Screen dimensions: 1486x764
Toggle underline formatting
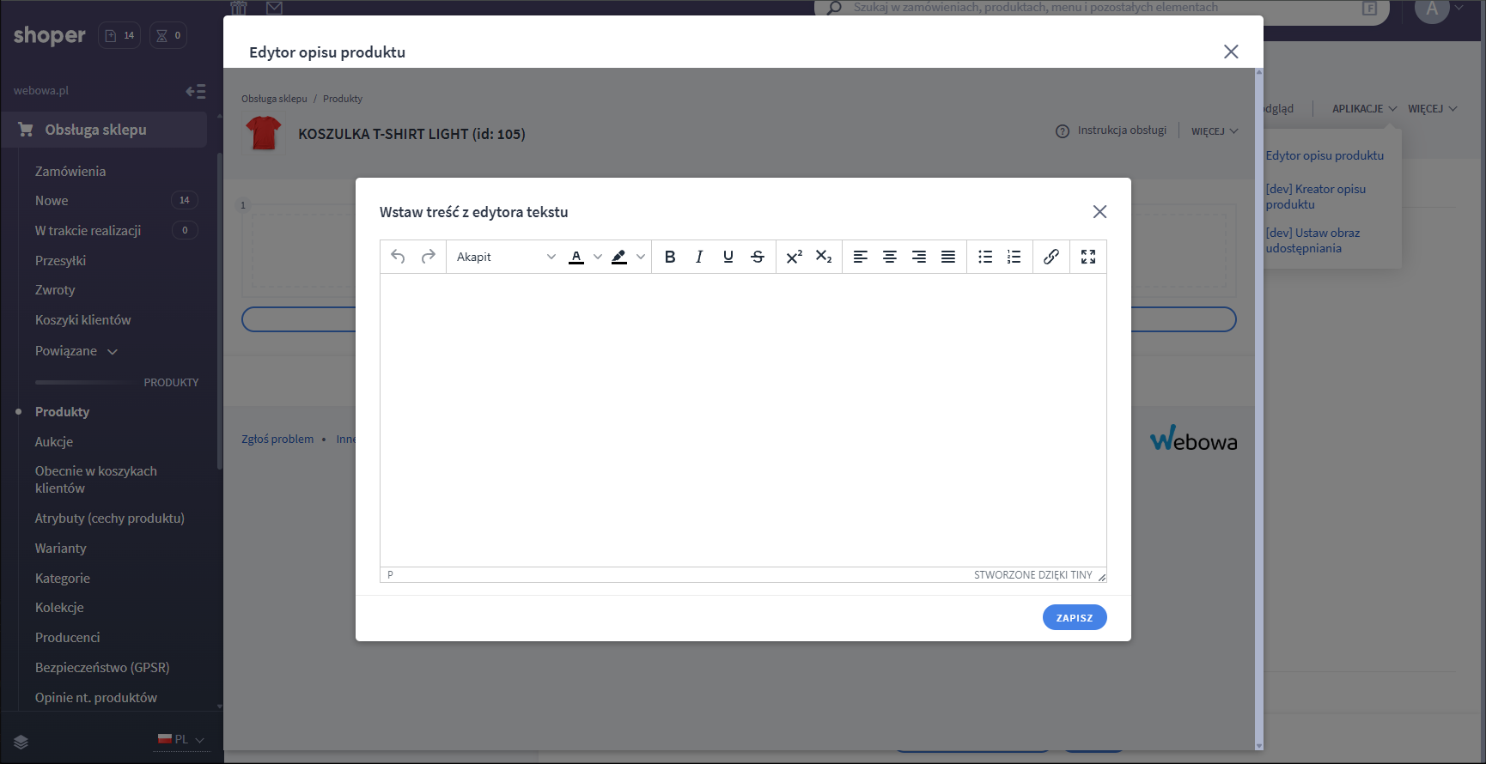click(728, 257)
